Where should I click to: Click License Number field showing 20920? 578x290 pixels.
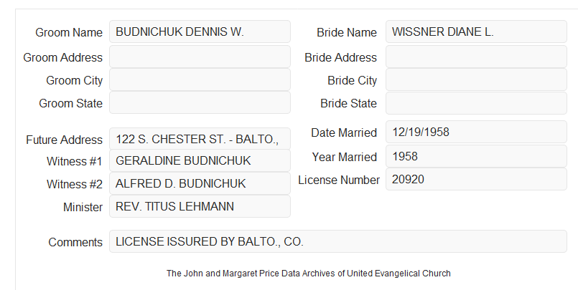(476, 179)
